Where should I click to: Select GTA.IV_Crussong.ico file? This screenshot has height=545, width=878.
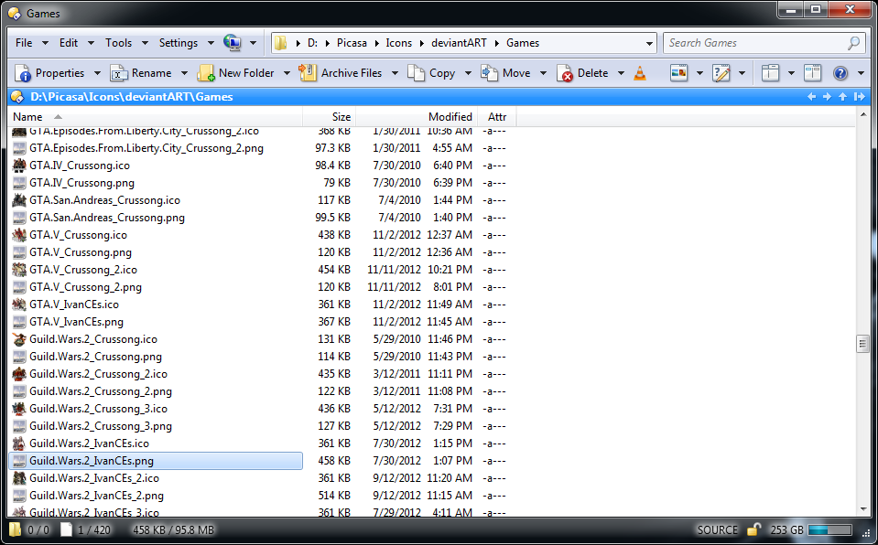[80, 166]
